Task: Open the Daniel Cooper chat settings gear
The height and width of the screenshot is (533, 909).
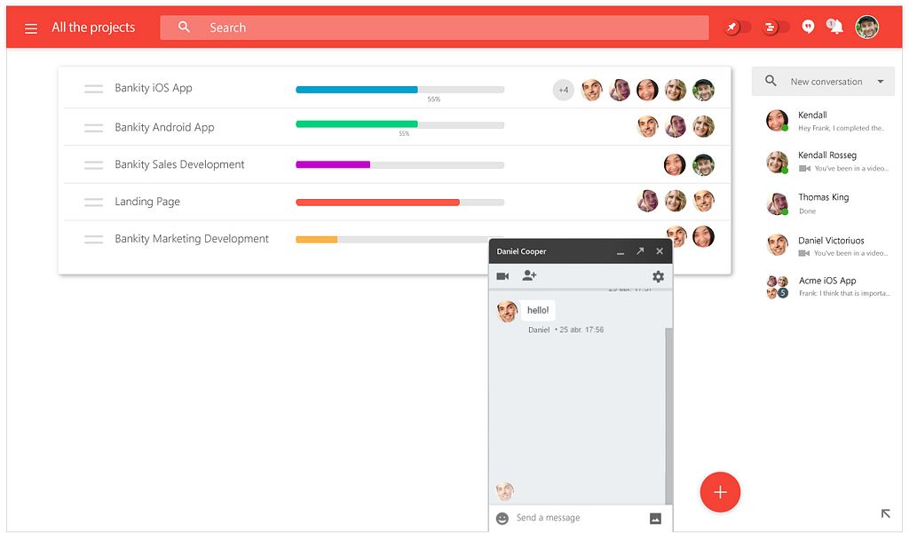Action: pos(658,276)
